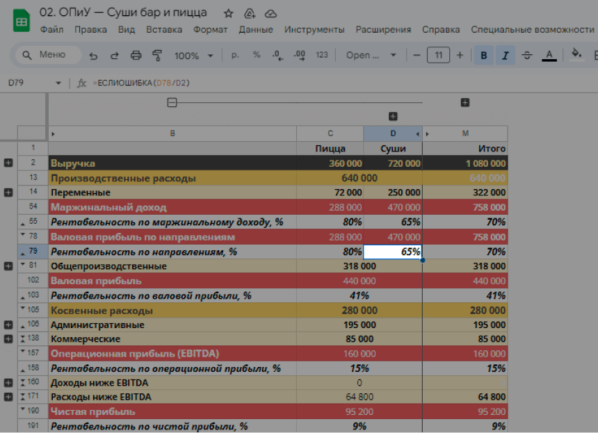Activate the paint format roller tool
The height and width of the screenshot is (433, 598).
click(157, 56)
